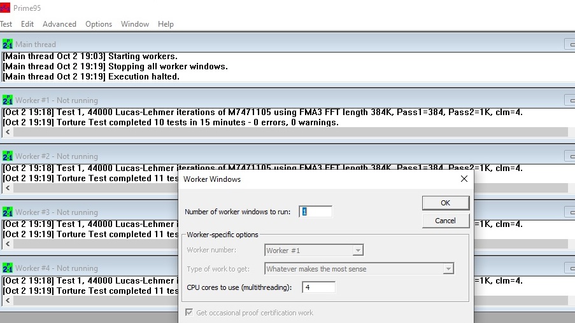575x323 pixels.
Task: Click left scroll arrow in Worker #1 window
Action: point(8,132)
